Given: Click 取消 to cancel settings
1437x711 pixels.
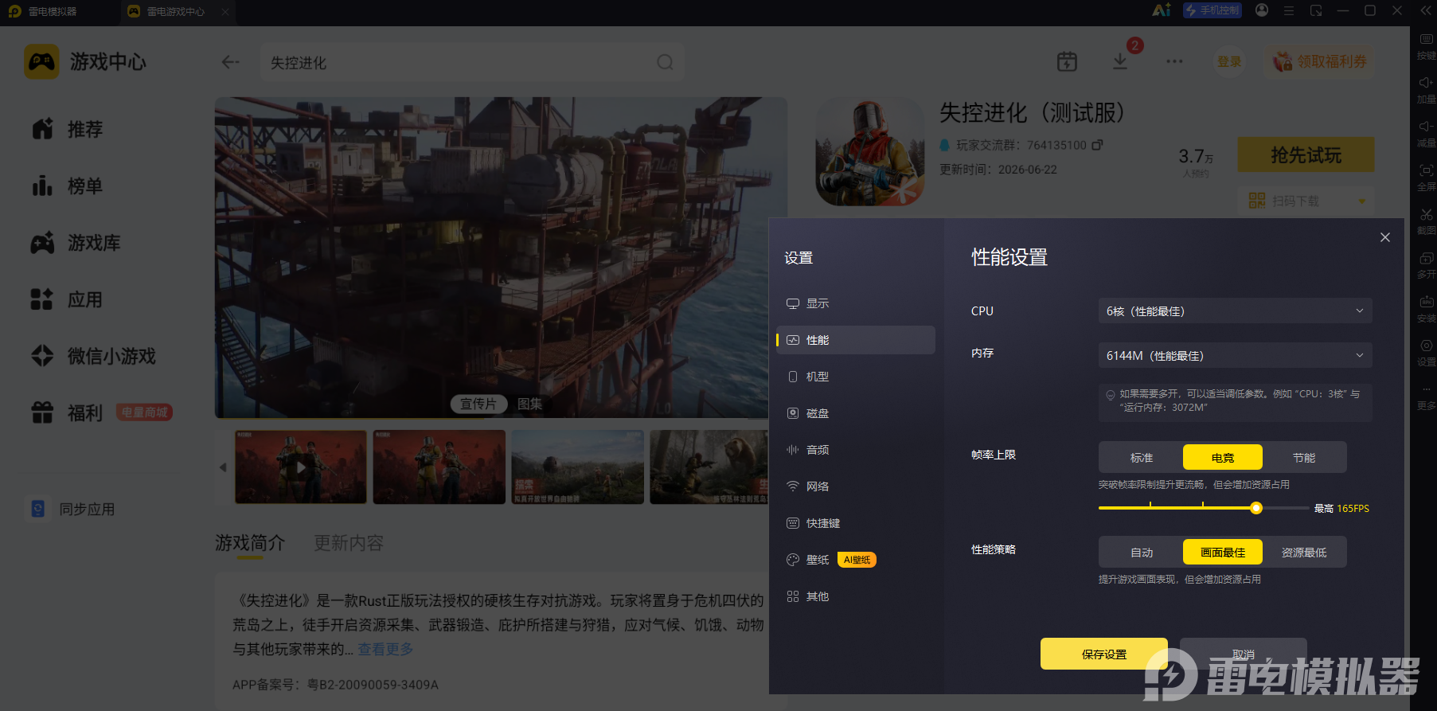Looking at the screenshot, I should coord(1244,654).
